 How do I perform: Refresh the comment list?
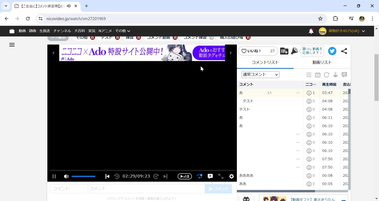[x=327, y=74]
